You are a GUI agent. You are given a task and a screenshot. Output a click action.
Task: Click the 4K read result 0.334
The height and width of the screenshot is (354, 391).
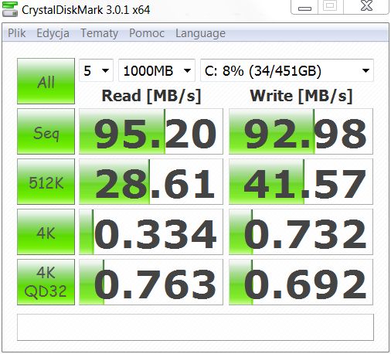[x=151, y=232]
